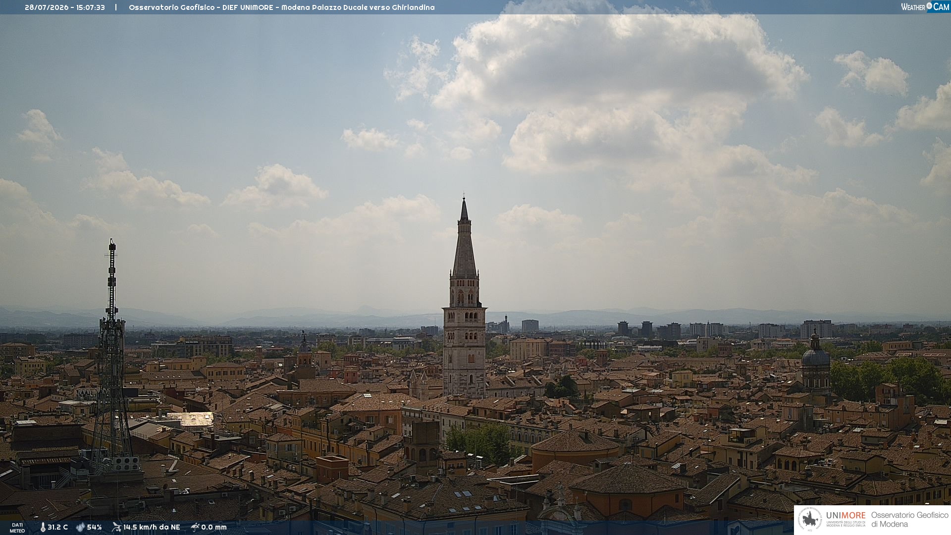Click the 14.5 km/h da NE reading
The width and height of the screenshot is (951, 535).
coord(152,528)
